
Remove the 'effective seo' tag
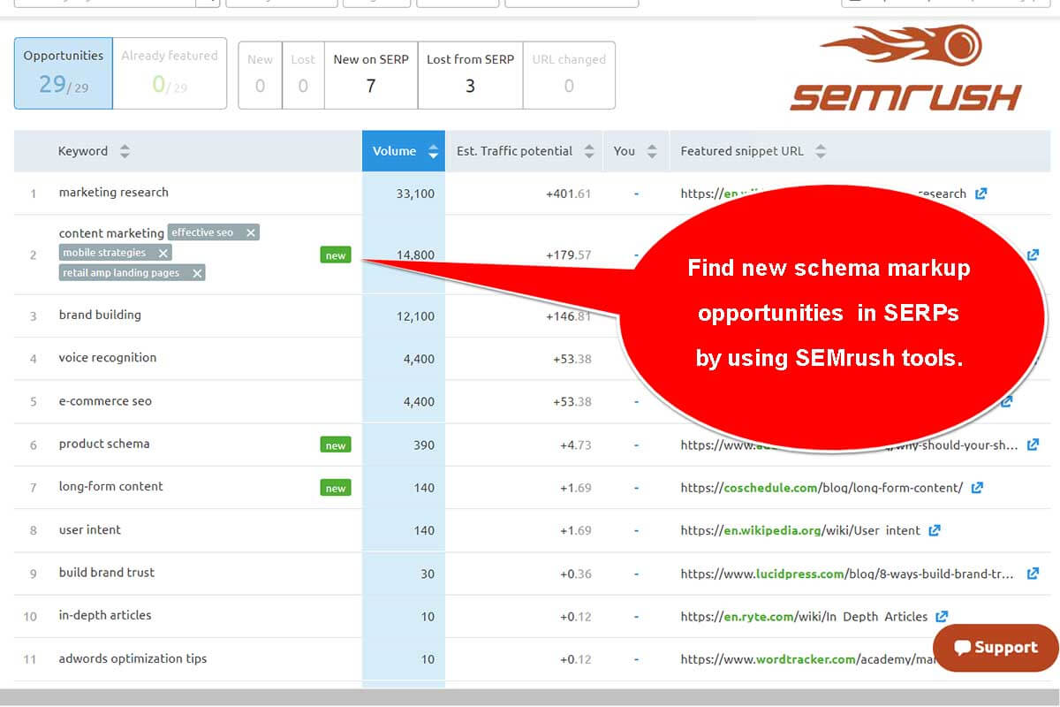pos(251,232)
